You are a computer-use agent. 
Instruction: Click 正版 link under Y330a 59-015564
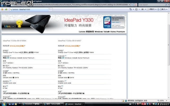pyautogui.click(x=8, y=58)
